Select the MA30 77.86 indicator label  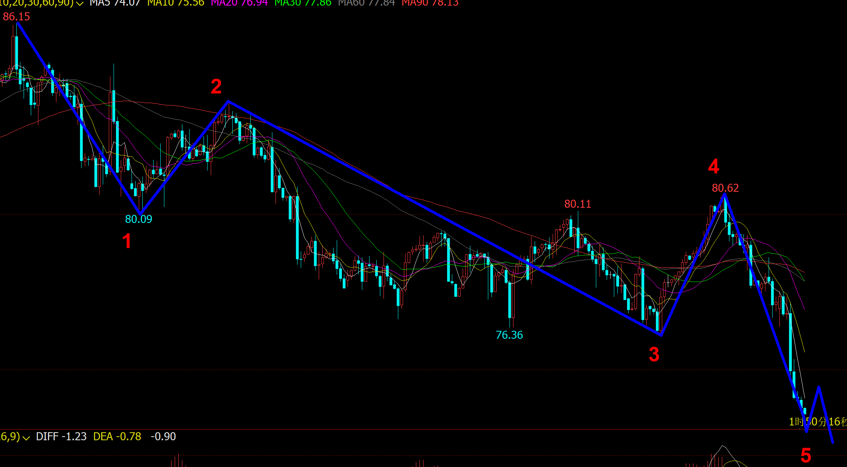[303, 3]
